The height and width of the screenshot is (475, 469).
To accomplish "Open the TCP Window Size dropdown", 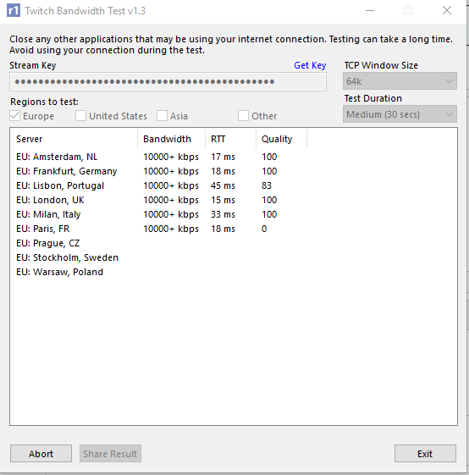I will [x=400, y=81].
